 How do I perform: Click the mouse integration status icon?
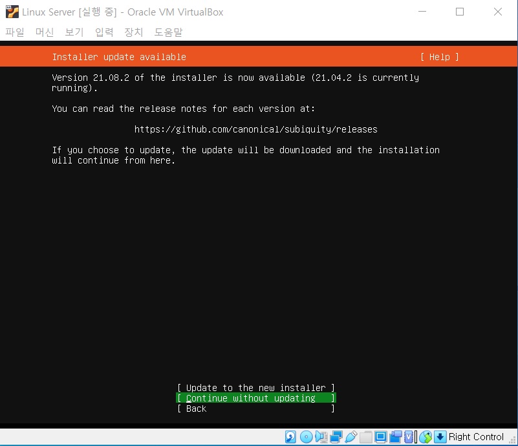(x=426, y=437)
